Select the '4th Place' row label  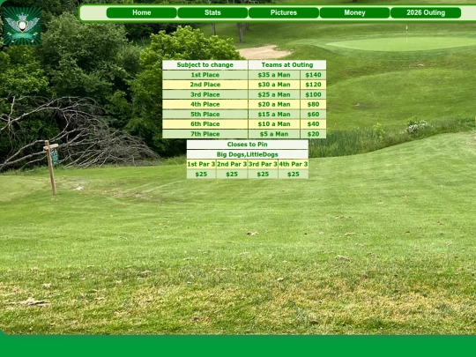coord(205,104)
